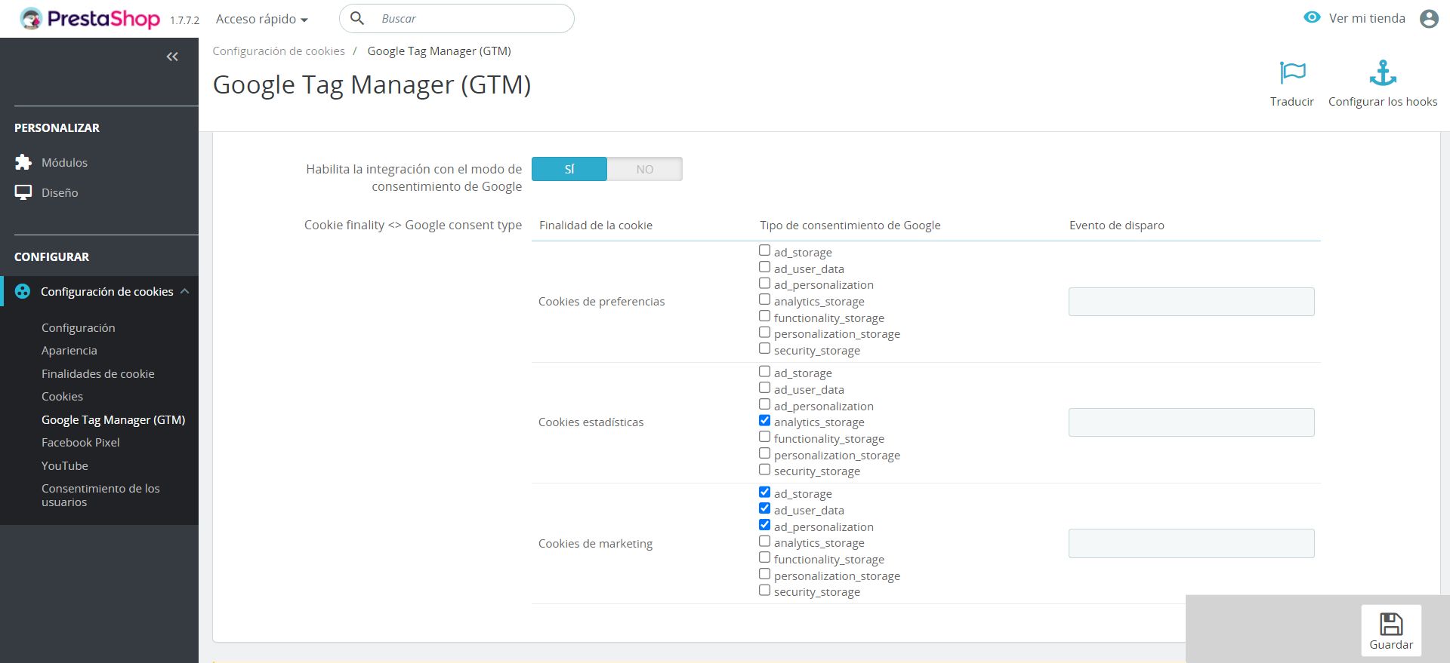Click the Traducir button label
The height and width of the screenshot is (663, 1450).
click(x=1292, y=101)
